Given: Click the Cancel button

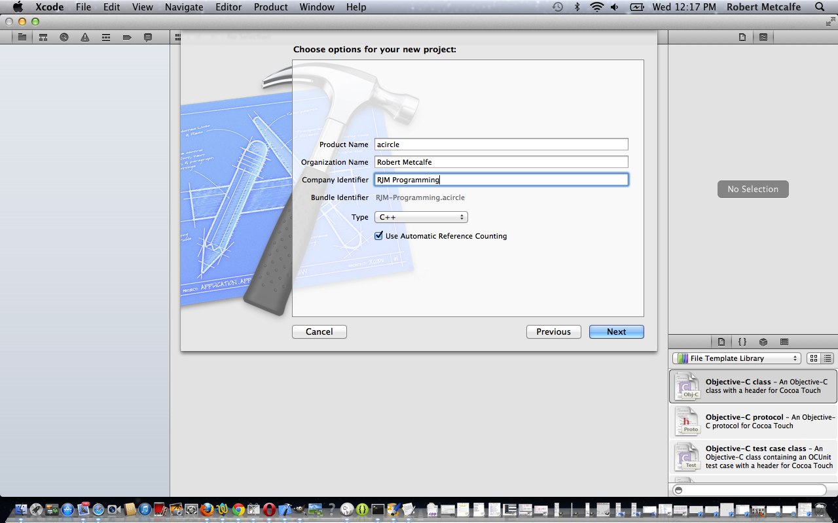Looking at the screenshot, I should (x=319, y=331).
